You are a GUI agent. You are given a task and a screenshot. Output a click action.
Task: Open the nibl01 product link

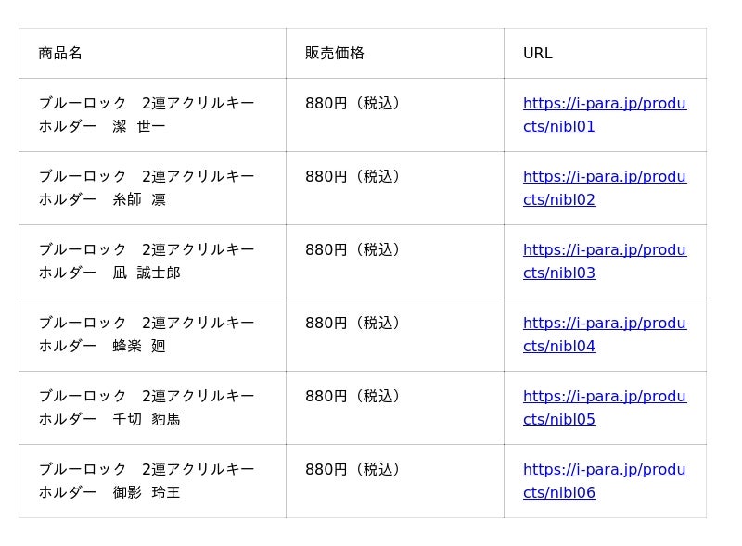coord(605,115)
